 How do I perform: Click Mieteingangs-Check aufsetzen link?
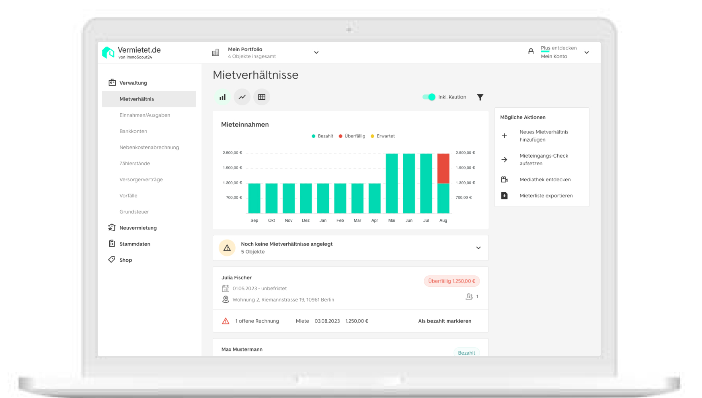544,160
